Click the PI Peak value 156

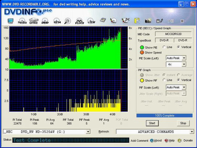35,123
